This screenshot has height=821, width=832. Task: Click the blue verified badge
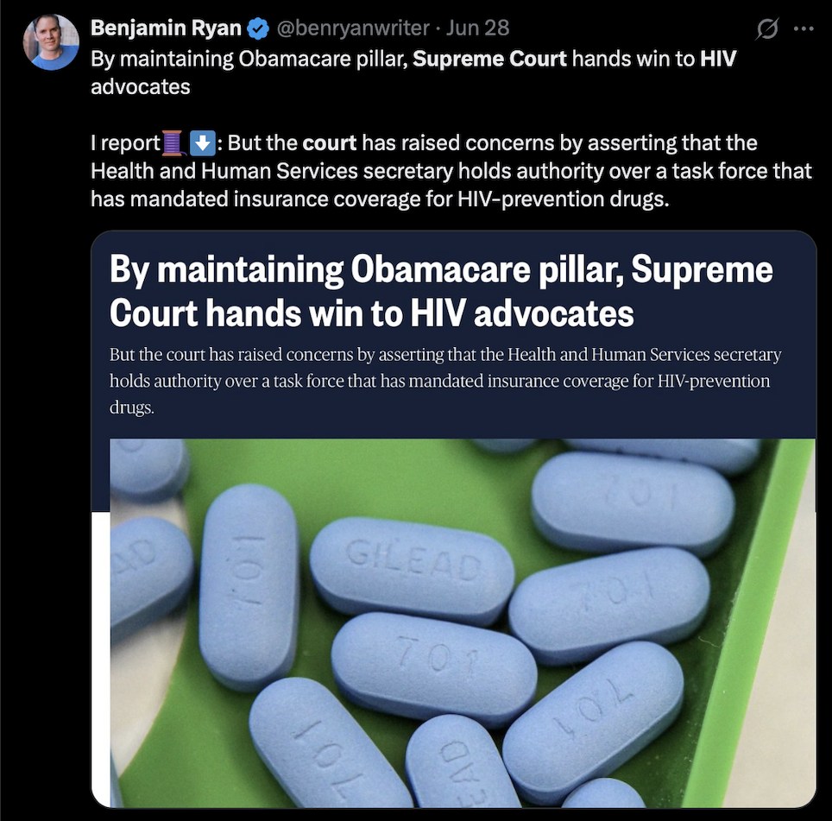(258, 28)
